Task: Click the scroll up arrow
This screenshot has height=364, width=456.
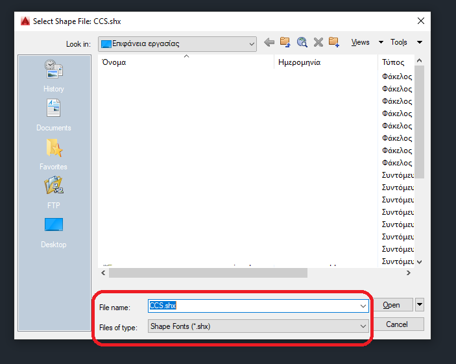Action: tap(420, 60)
